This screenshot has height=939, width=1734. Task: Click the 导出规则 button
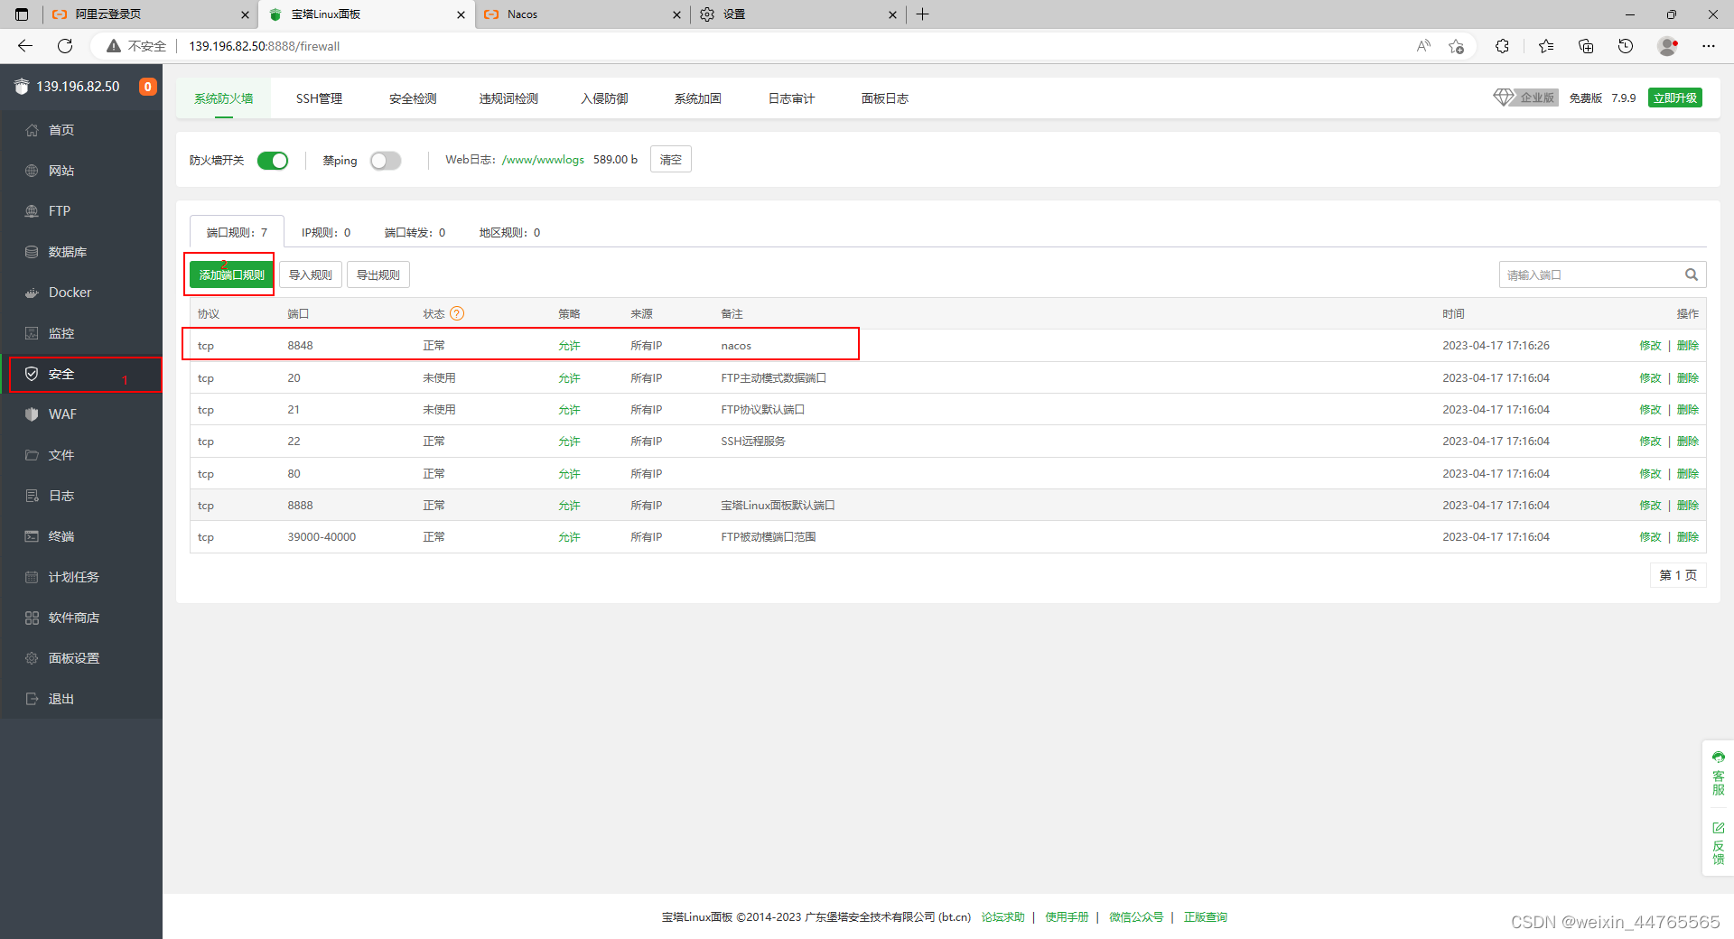point(378,274)
